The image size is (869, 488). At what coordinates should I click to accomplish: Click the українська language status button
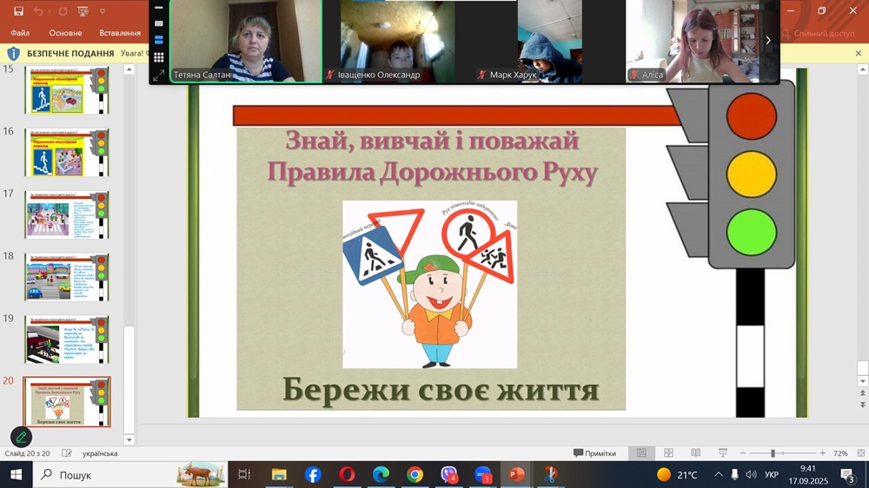click(x=100, y=453)
